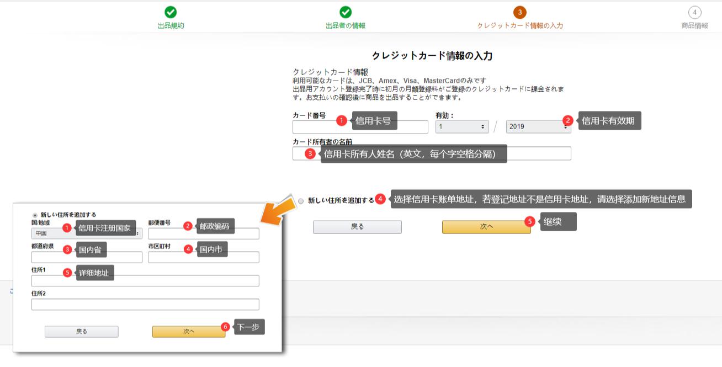Viewport: 722px width, 367px height.
Task: Select 新しい住所を追加する radio in address popup
Action: [35, 215]
